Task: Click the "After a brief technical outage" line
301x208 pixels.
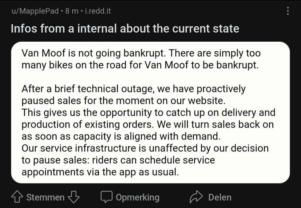Action: click(134, 89)
